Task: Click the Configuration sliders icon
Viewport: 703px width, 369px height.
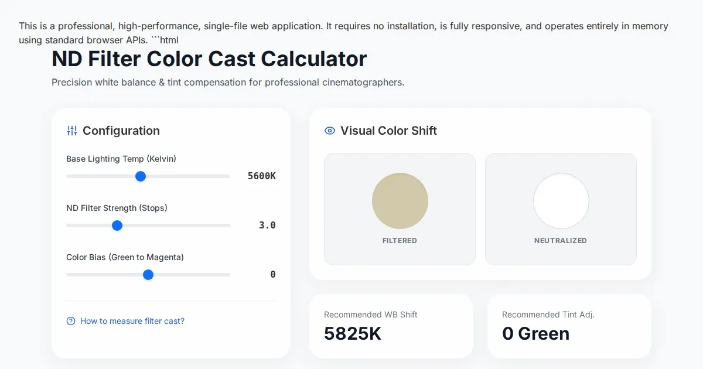Action: [72, 131]
